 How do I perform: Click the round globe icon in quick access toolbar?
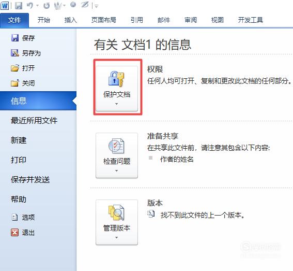tap(73, 5)
